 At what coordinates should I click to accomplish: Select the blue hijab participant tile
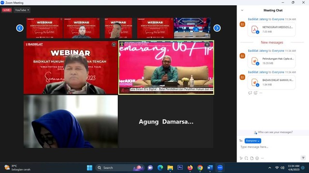pos(70,122)
